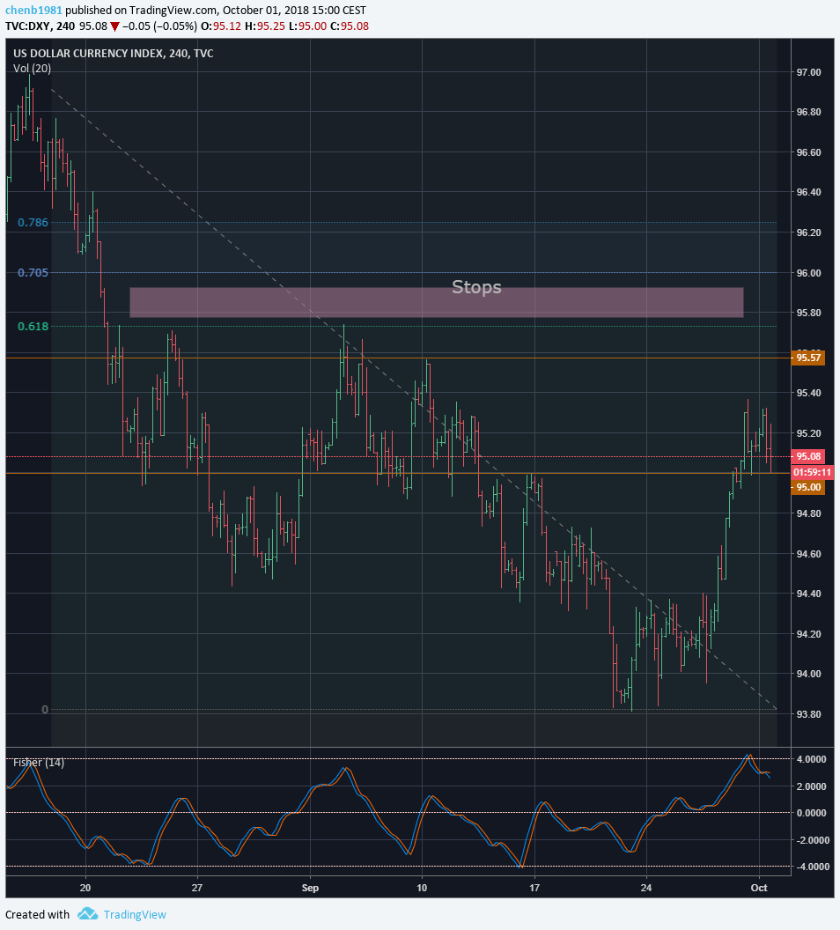Viewport: 840px width, 930px height.
Task: Open the TradingView link at bottom
Action: (135, 914)
